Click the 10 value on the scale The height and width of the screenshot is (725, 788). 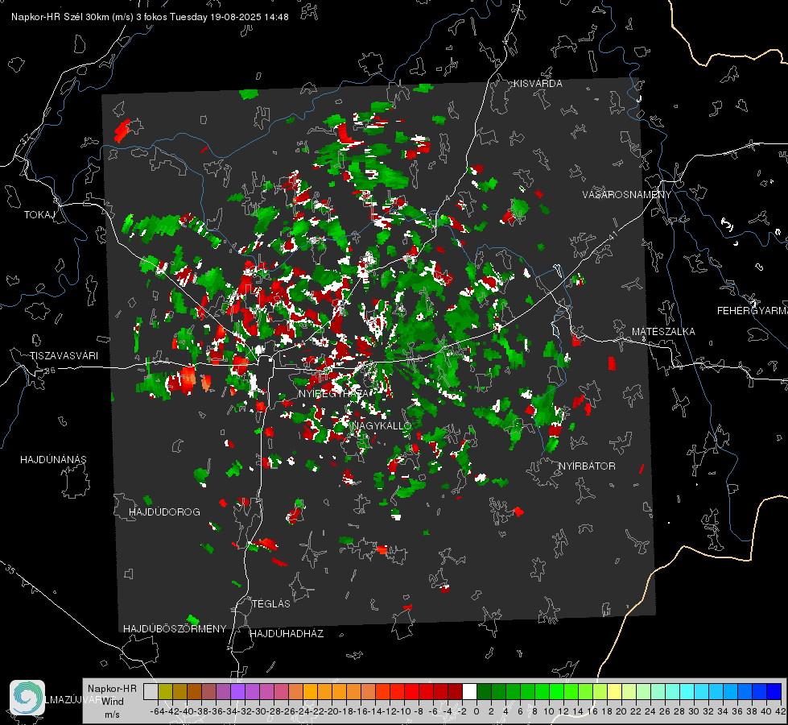pos(549,711)
